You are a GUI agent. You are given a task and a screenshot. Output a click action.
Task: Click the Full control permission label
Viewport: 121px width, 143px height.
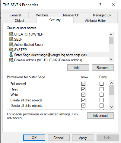(18, 84)
